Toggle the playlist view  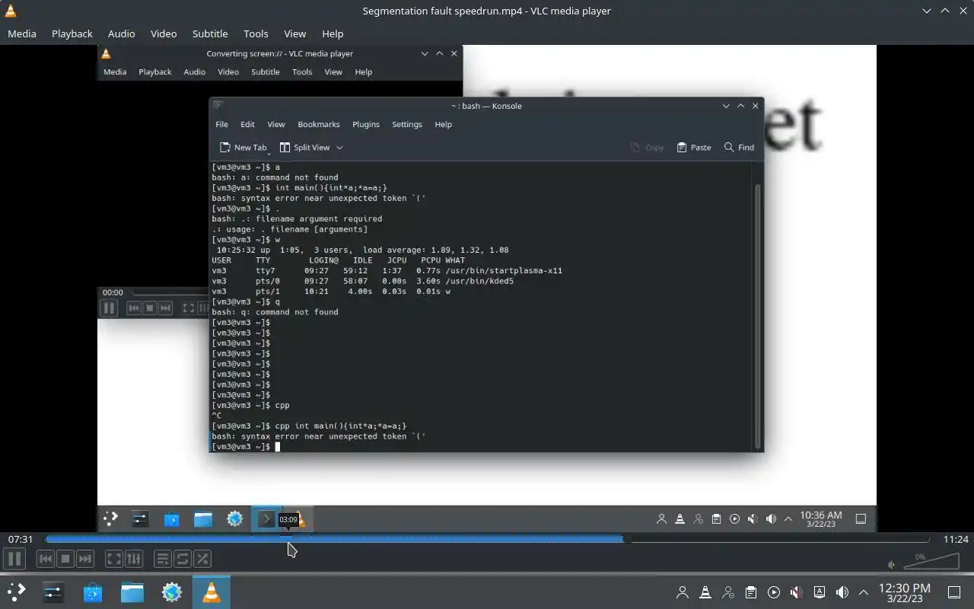coord(163,559)
